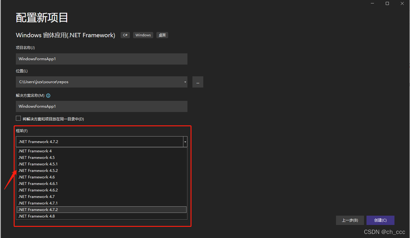
Task: Select .NET Framework 4.8 option
Action: (x=102, y=216)
